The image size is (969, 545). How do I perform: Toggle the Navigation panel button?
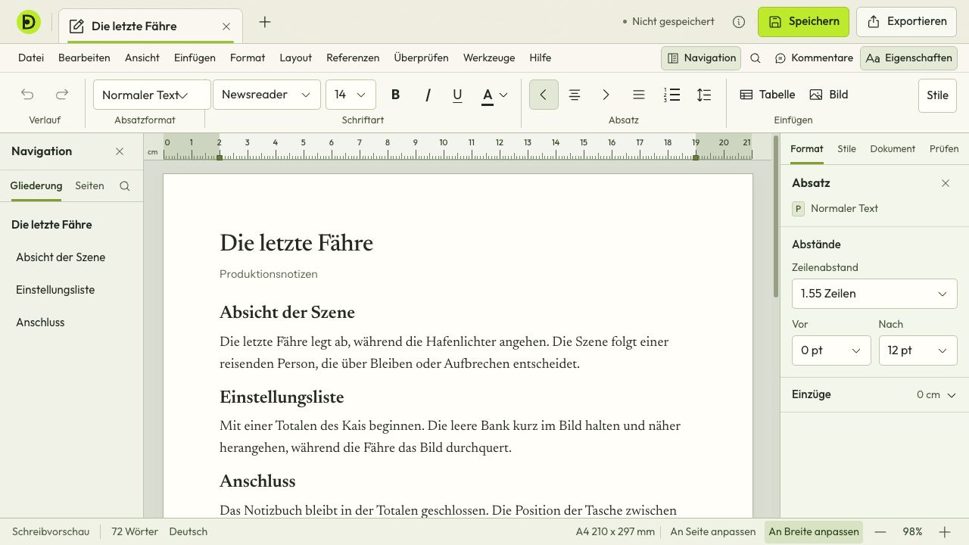(701, 58)
